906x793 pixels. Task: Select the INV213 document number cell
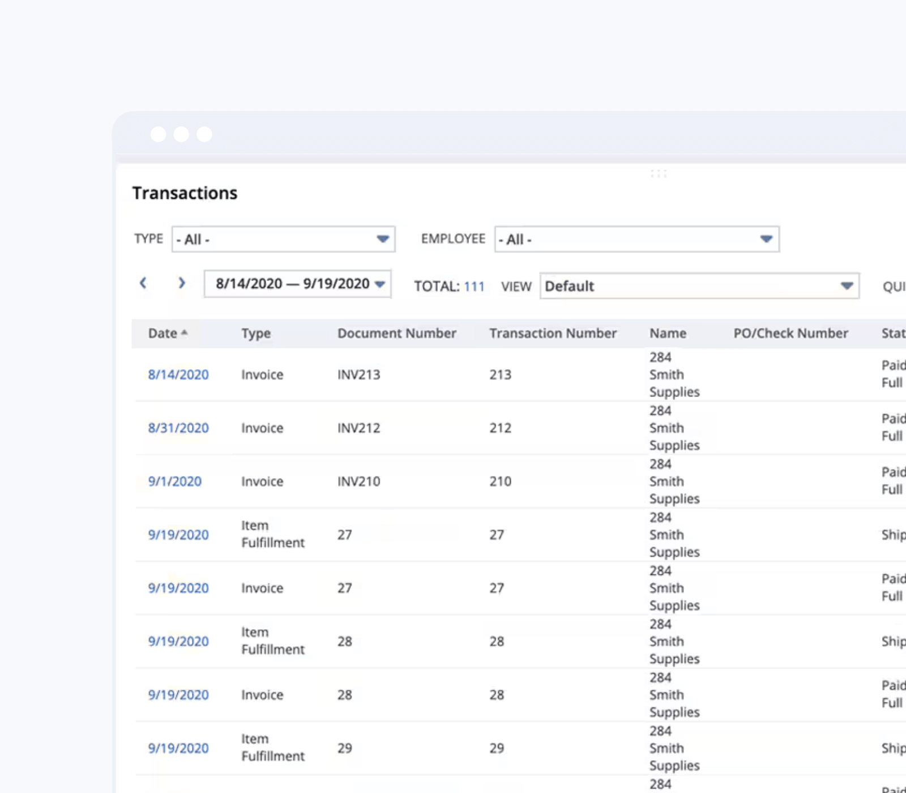pyautogui.click(x=359, y=374)
